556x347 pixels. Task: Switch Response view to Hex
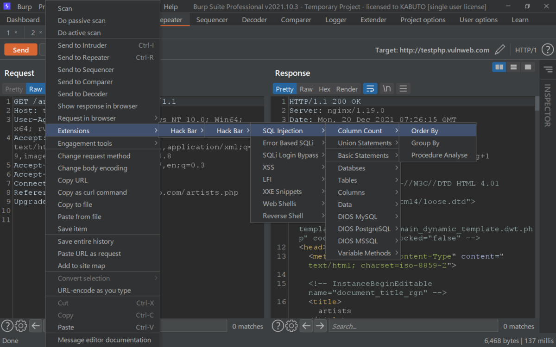tap(325, 89)
